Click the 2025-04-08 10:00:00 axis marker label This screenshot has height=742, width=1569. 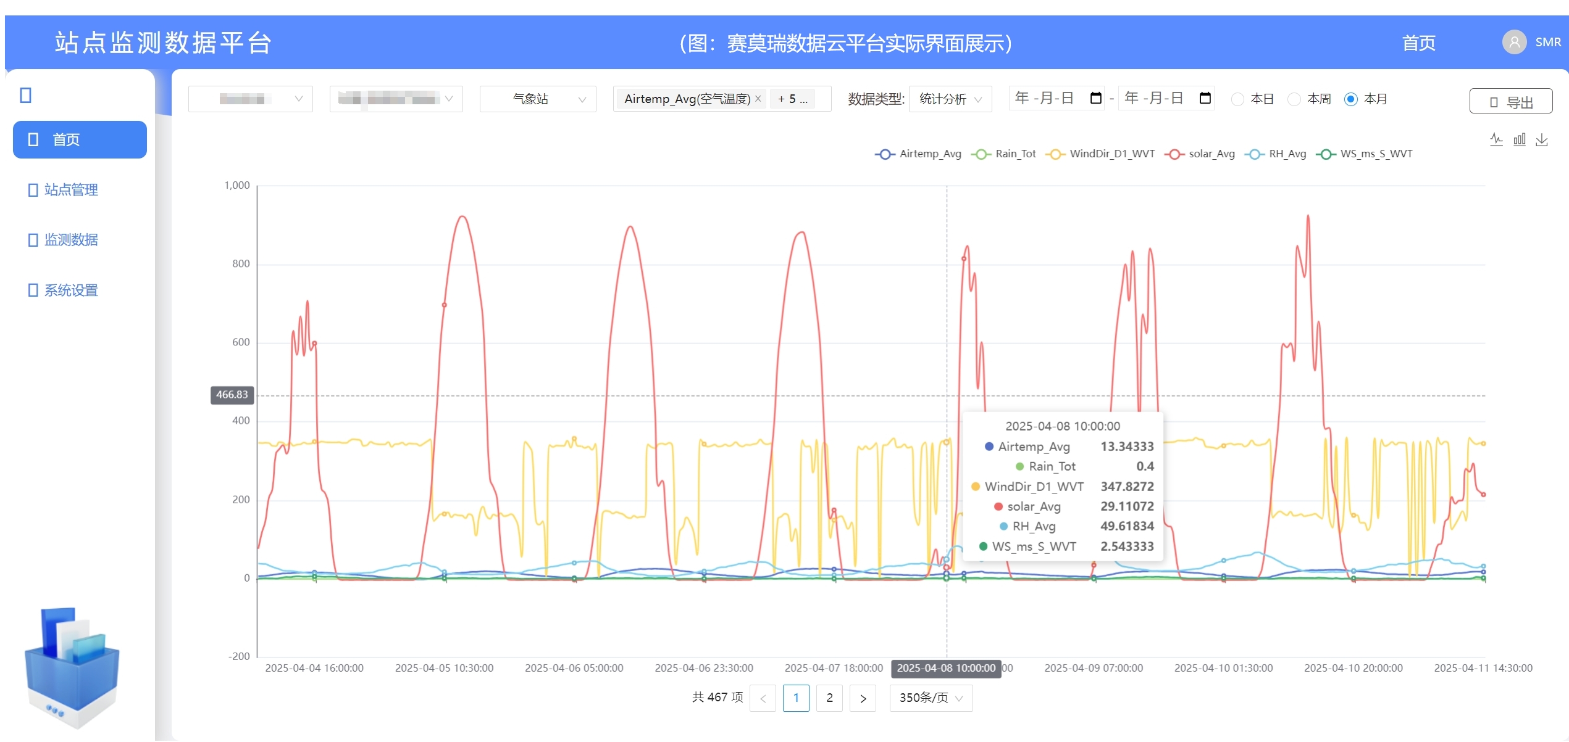(x=946, y=669)
